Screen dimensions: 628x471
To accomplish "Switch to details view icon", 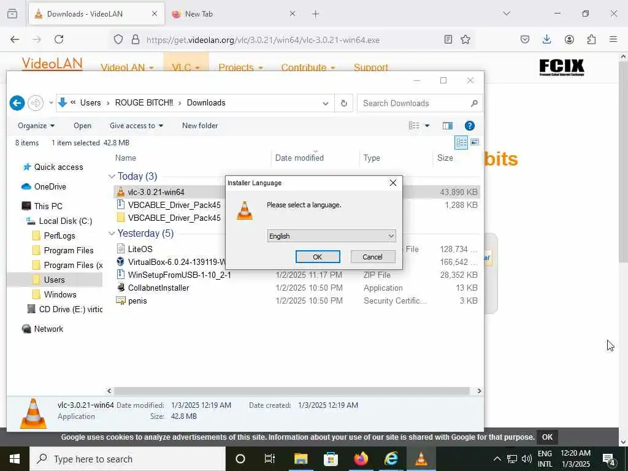I will pyautogui.click(x=461, y=142).
